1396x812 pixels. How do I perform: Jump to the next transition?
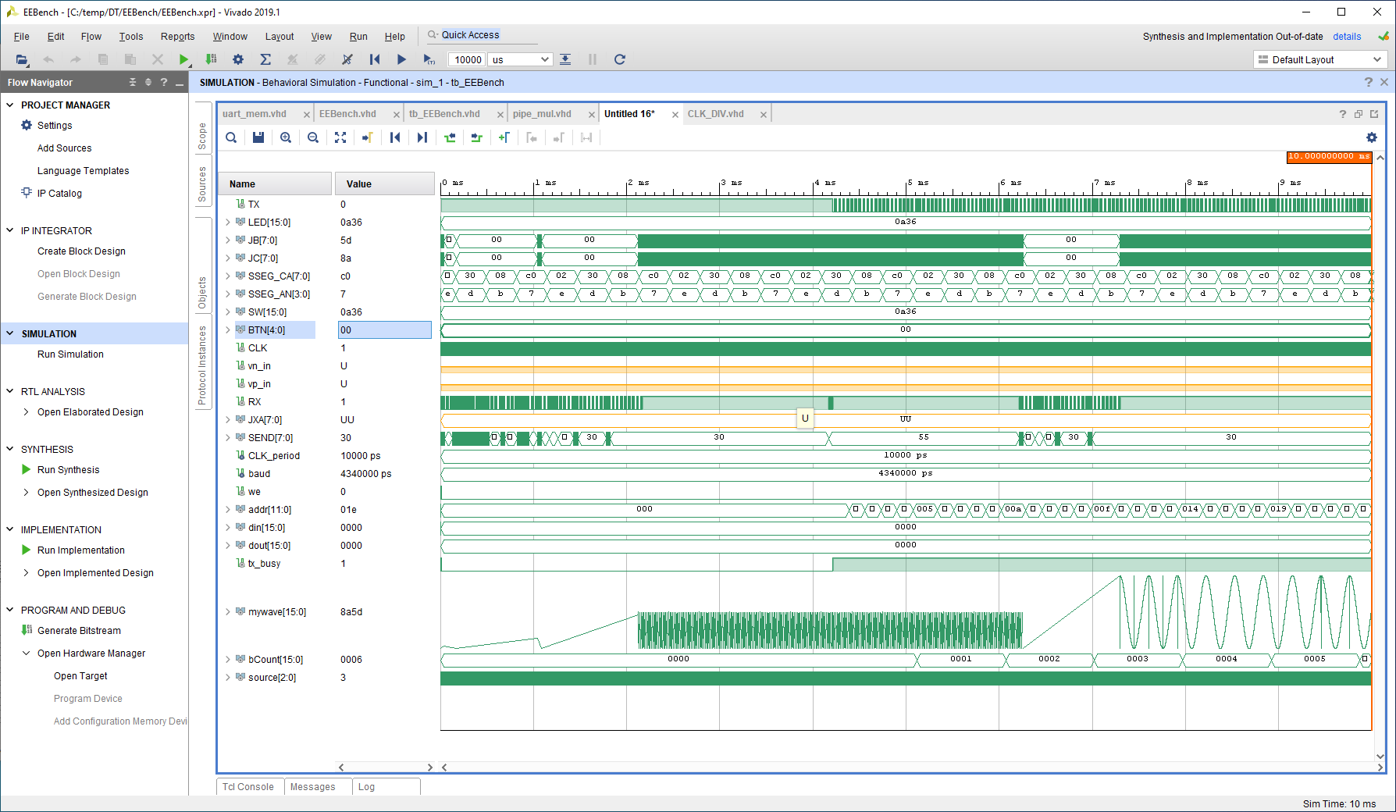tap(477, 137)
